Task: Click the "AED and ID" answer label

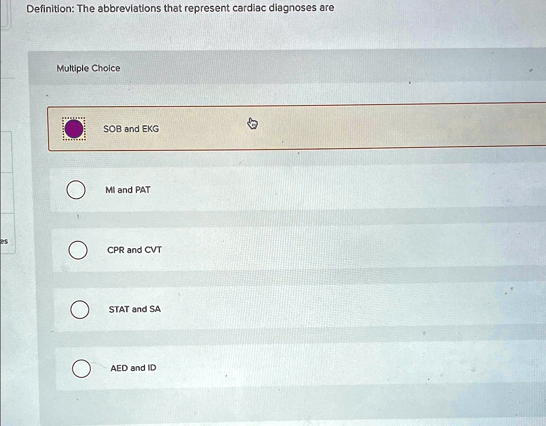Action: [133, 368]
